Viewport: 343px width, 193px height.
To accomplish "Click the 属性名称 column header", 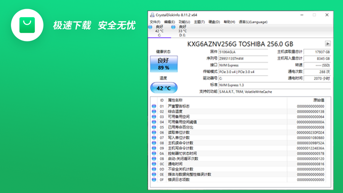I will 175,100.
